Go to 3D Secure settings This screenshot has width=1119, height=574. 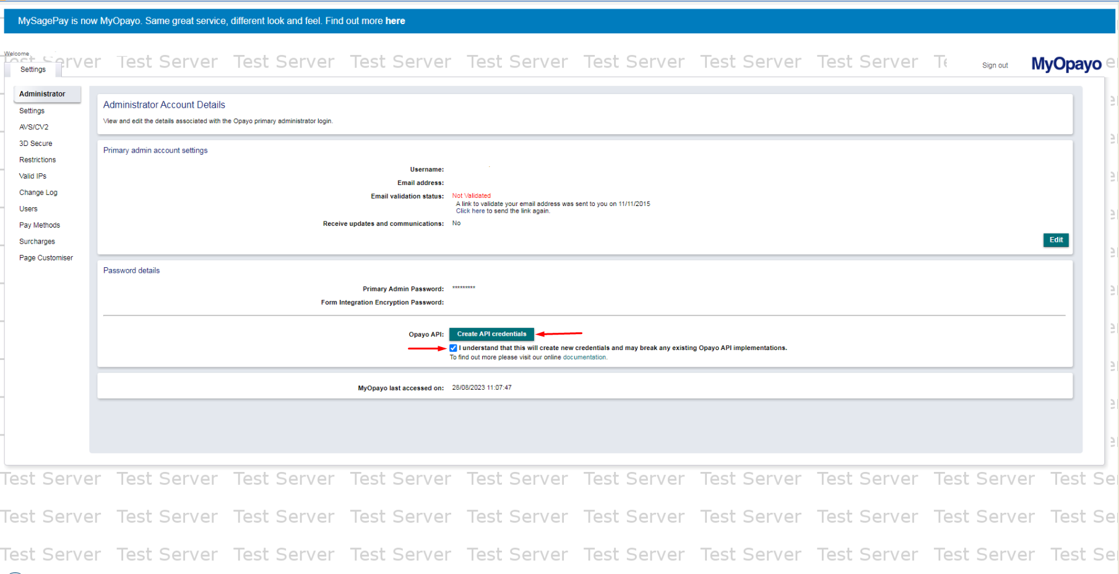point(35,143)
